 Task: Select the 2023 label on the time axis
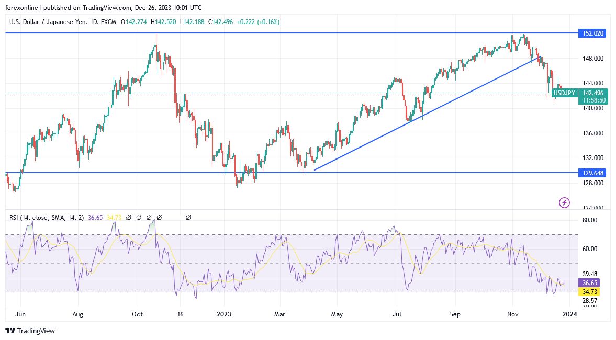click(224, 314)
